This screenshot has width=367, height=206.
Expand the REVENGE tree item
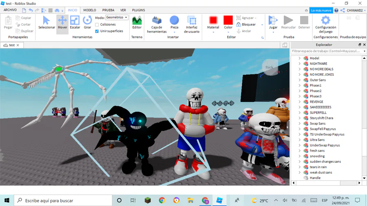point(300,102)
